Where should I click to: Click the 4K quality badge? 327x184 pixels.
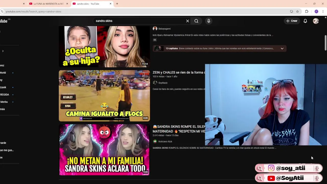[155, 40]
